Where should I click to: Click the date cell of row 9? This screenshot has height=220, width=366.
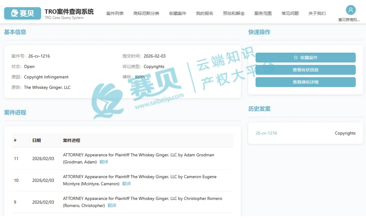click(43, 202)
